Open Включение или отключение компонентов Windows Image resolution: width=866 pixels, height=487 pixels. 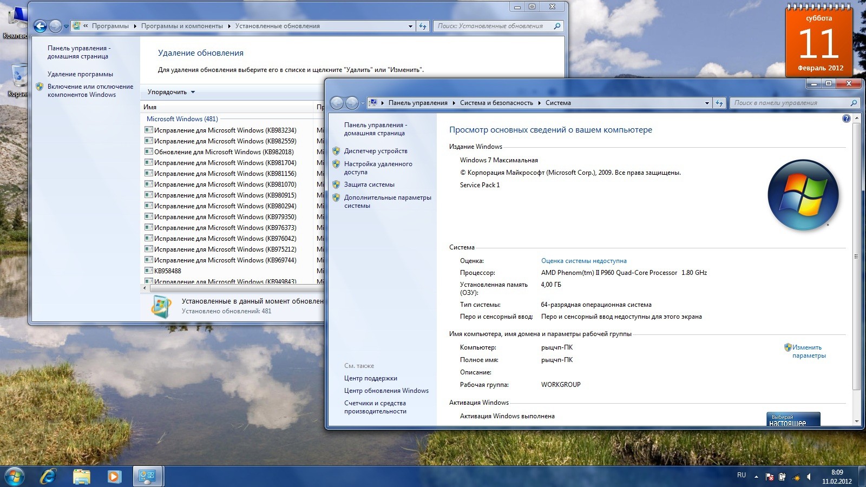tap(90, 90)
